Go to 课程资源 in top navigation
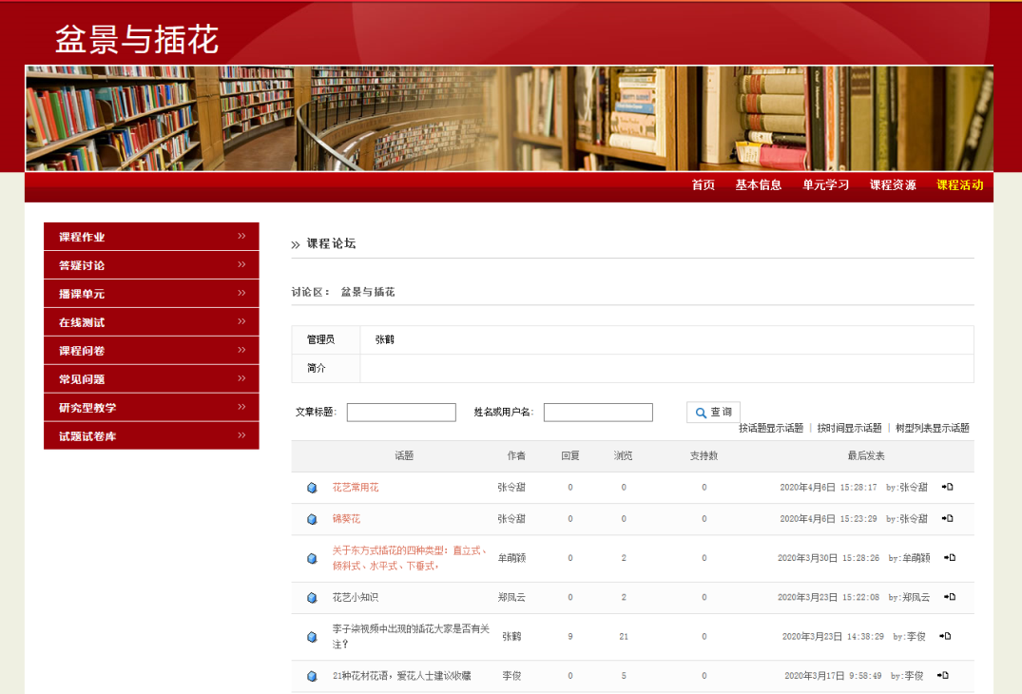 pos(893,185)
